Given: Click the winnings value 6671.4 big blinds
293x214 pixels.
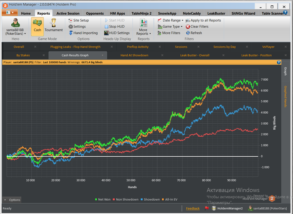Looking at the screenshot, I should point(92,62).
